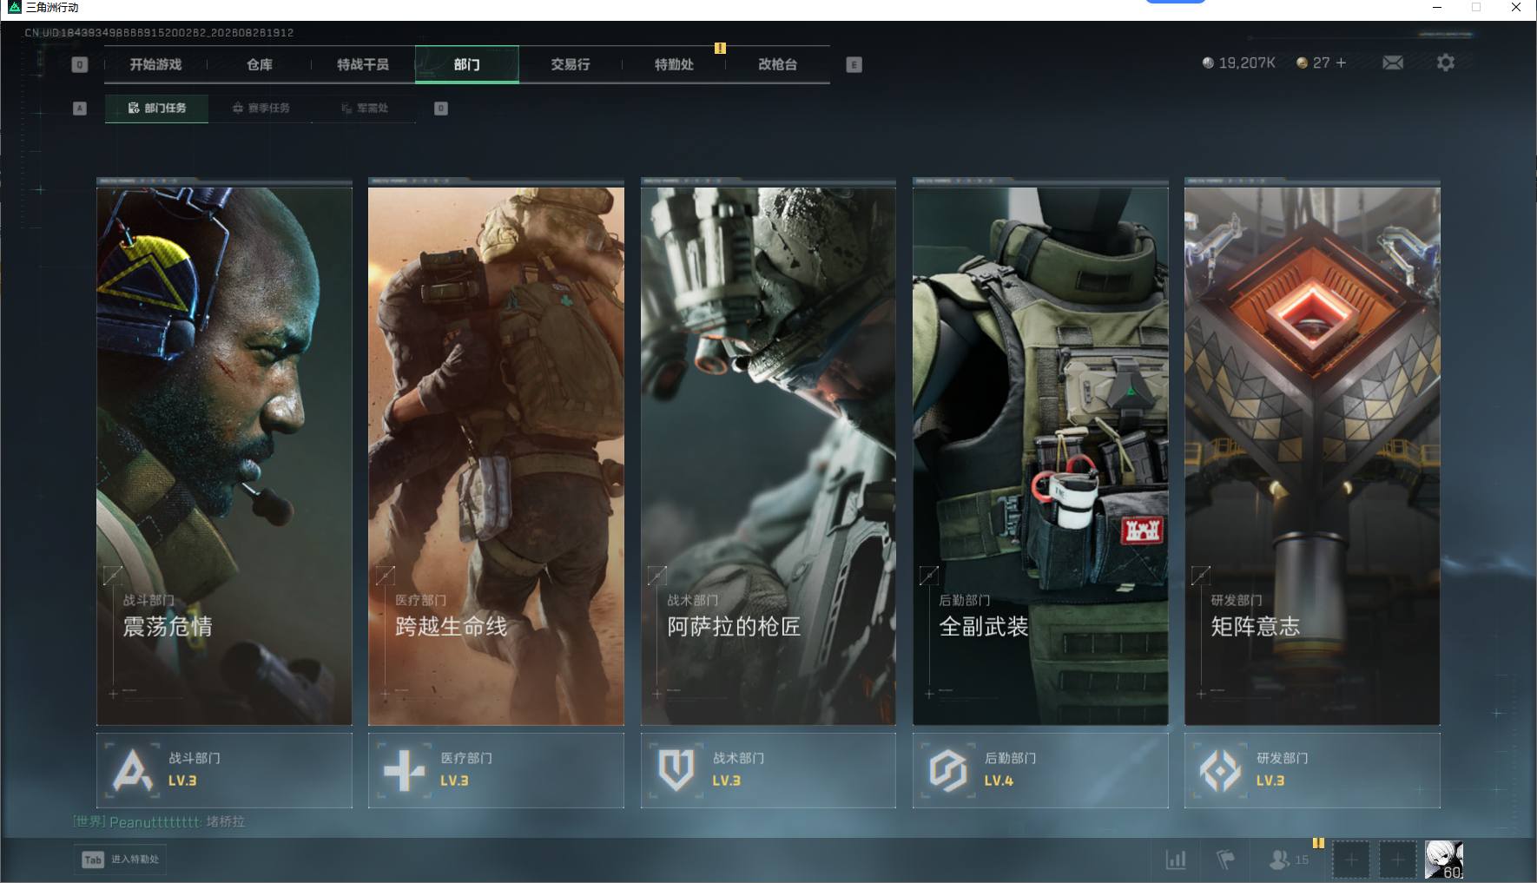1537x883 pixels.
Task: Click the tactical department shield emblem
Action: point(676,770)
